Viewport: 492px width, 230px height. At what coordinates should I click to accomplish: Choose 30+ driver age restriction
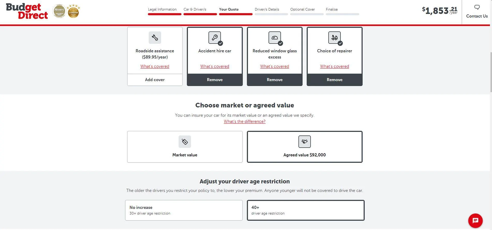(x=184, y=210)
